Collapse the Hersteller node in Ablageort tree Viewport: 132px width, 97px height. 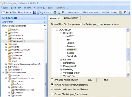tap(61, 33)
